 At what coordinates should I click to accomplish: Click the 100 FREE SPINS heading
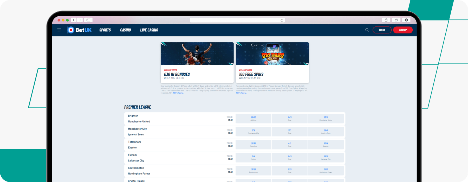[251, 74]
